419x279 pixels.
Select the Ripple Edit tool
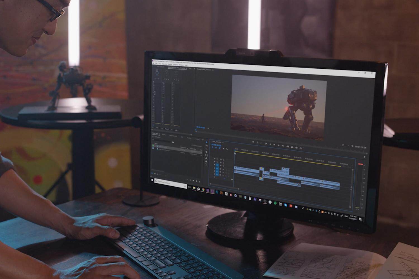206,149
